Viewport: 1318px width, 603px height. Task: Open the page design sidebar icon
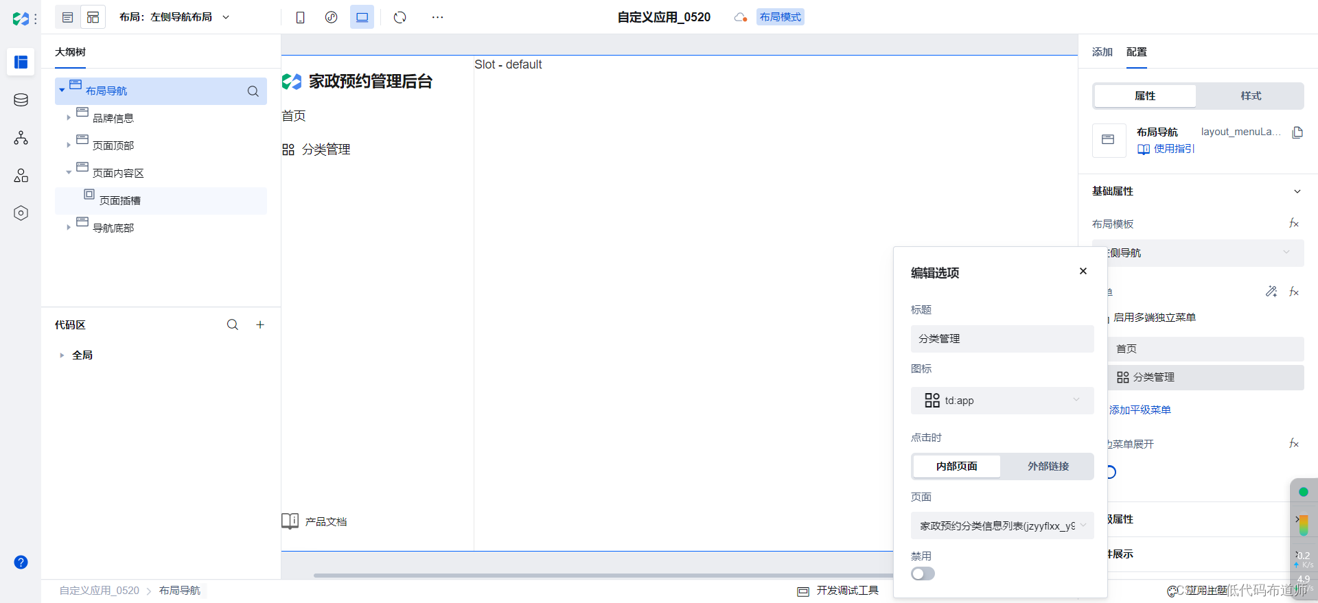(x=21, y=62)
